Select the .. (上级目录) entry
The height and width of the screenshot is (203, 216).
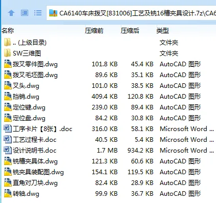pos(30,43)
